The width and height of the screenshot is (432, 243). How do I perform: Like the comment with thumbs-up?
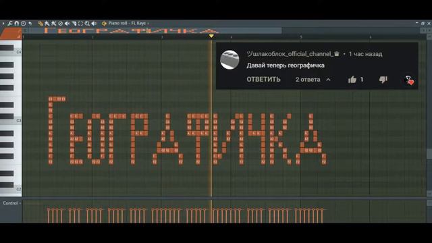(x=352, y=80)
